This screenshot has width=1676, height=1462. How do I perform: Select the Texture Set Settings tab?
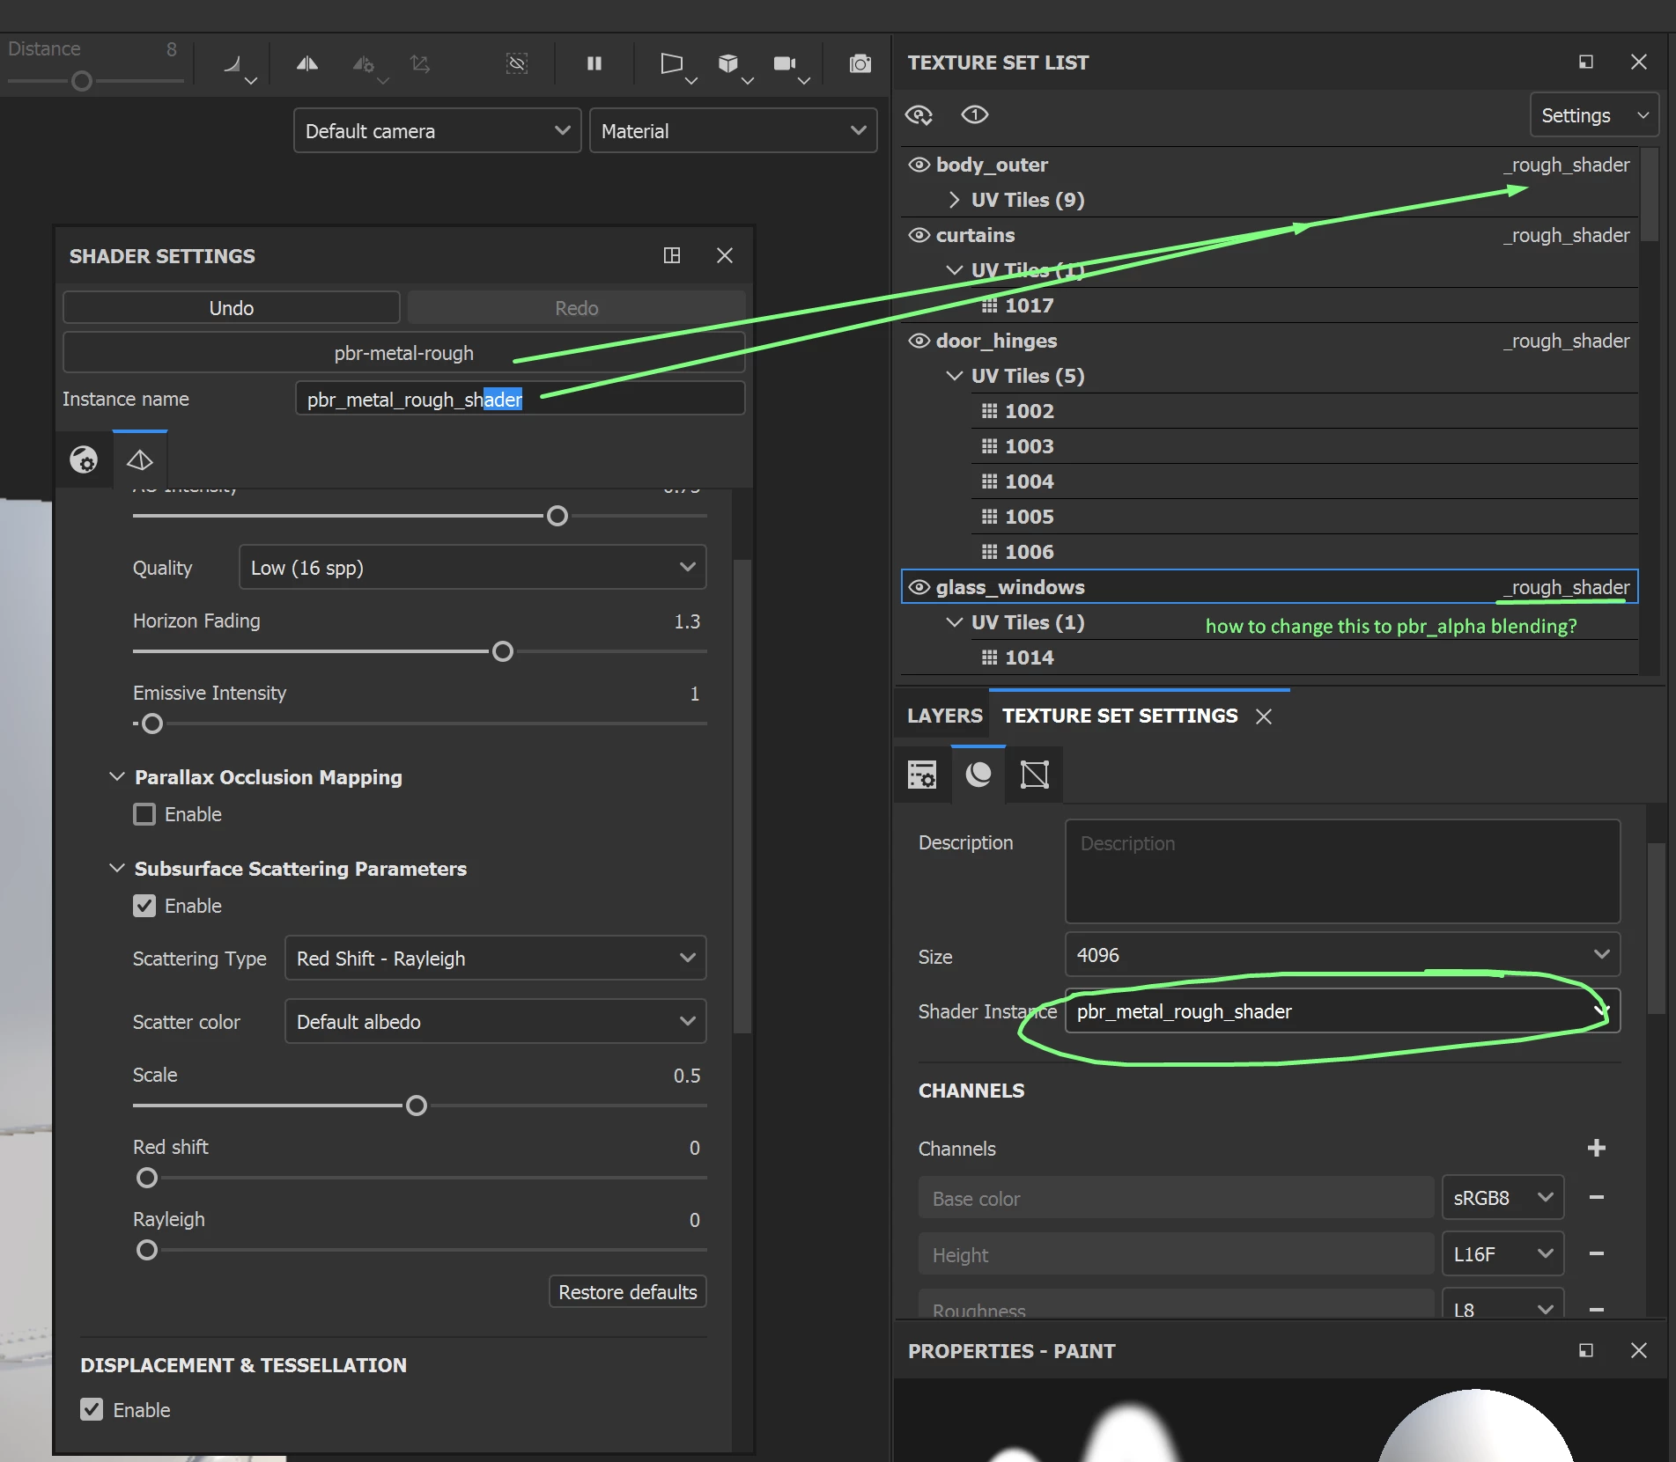click(x=1119, y=716)
